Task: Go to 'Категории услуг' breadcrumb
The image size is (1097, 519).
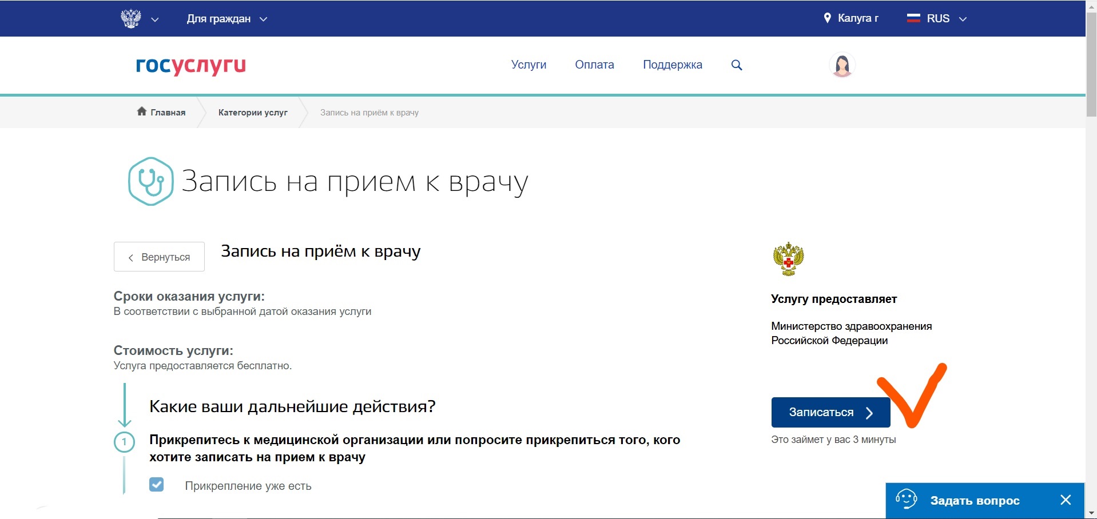Action: [x=253, y=113]
